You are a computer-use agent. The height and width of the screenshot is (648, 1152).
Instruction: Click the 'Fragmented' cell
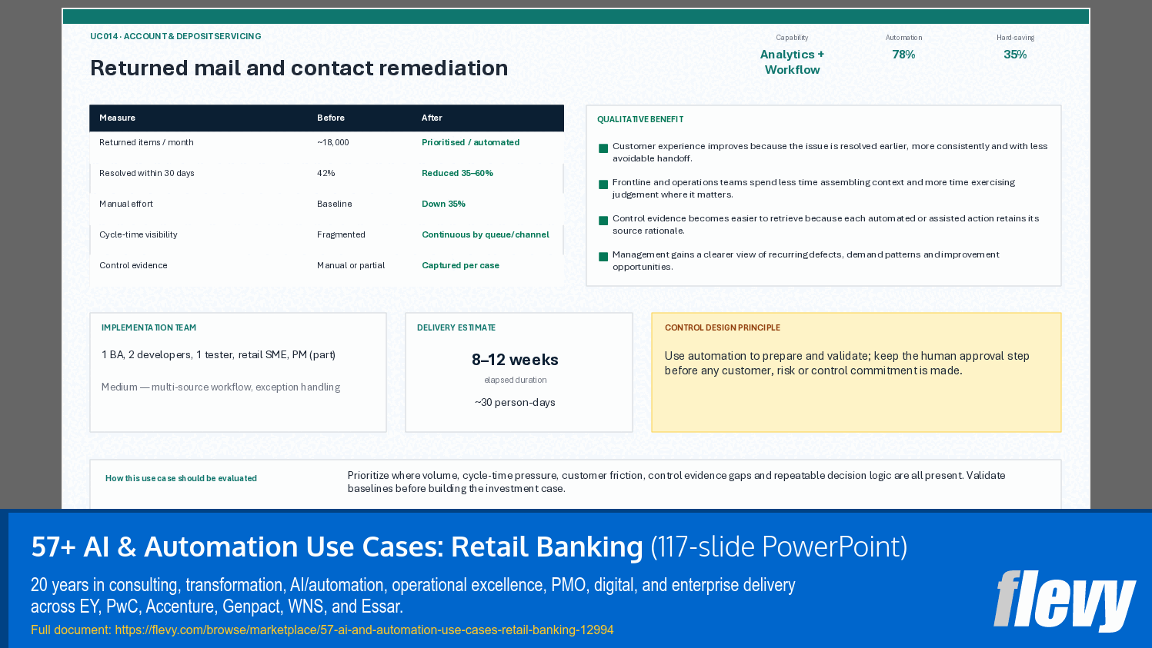pyautogui.click(x=341, y=234)
